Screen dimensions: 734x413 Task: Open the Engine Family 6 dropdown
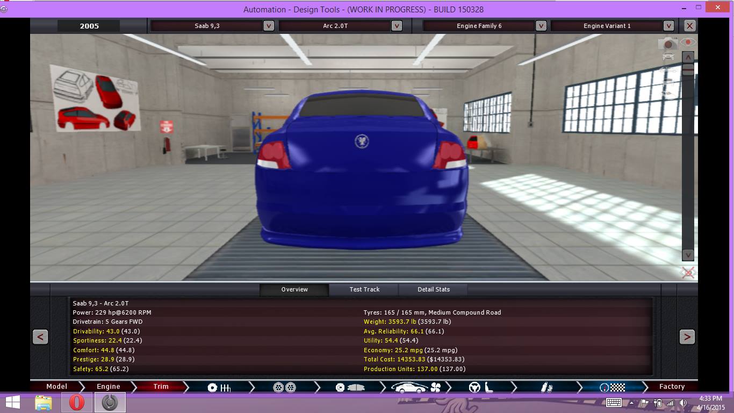[541, 26]
